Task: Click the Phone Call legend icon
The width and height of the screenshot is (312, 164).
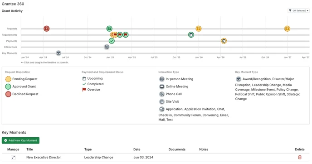Action: [162, 94]
